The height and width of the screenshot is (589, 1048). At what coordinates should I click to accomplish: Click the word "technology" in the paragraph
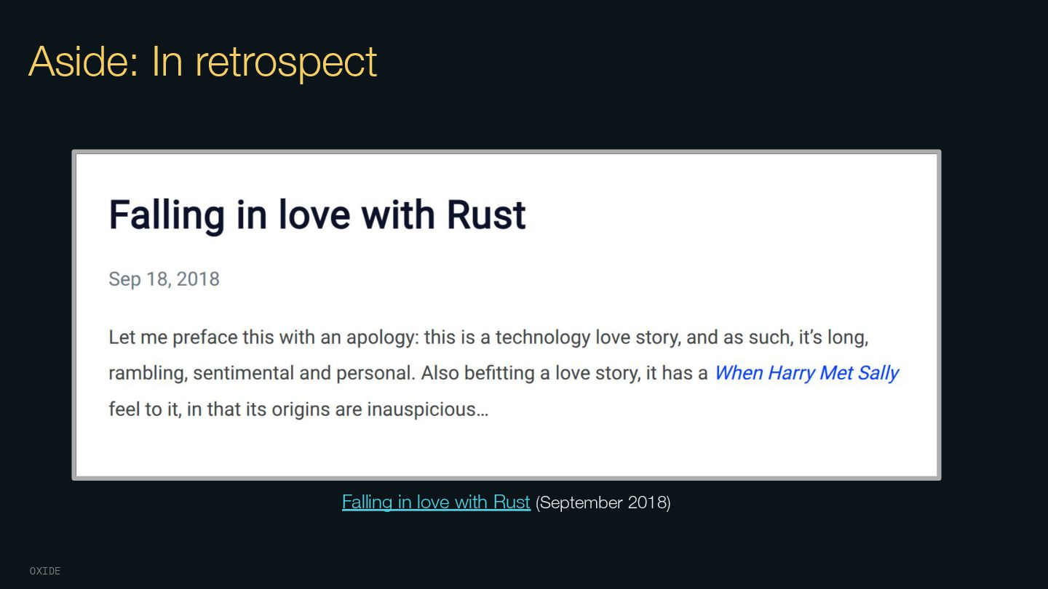pos(543,337)
